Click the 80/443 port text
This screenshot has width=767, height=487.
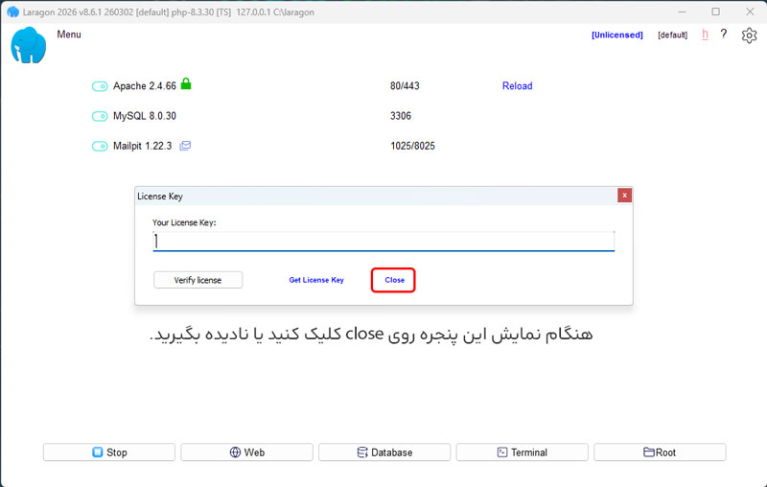(x=405, y=85)
